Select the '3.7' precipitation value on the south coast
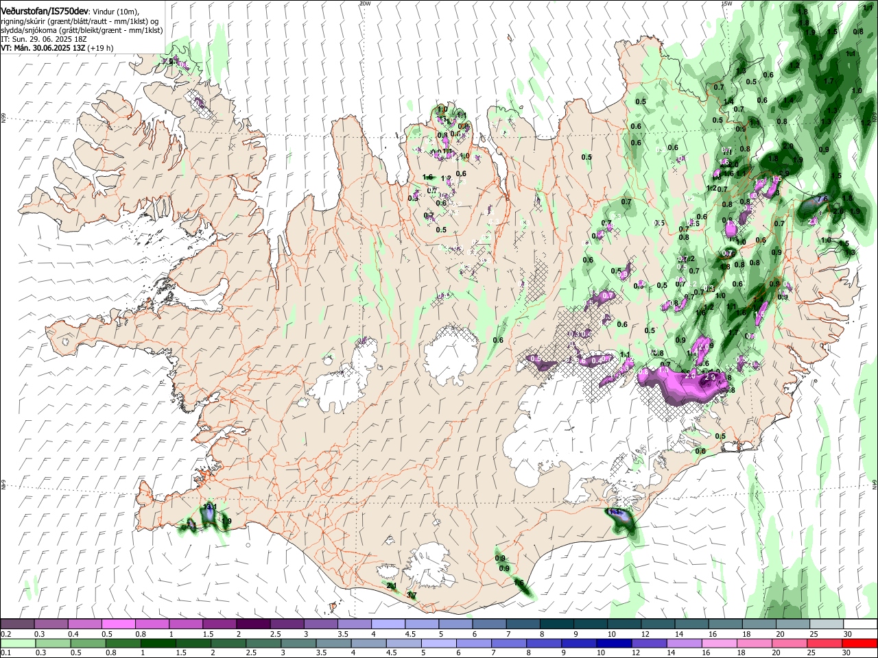Image resolution: width=878 pixels, height=658 pixels. tap(412, 596)
